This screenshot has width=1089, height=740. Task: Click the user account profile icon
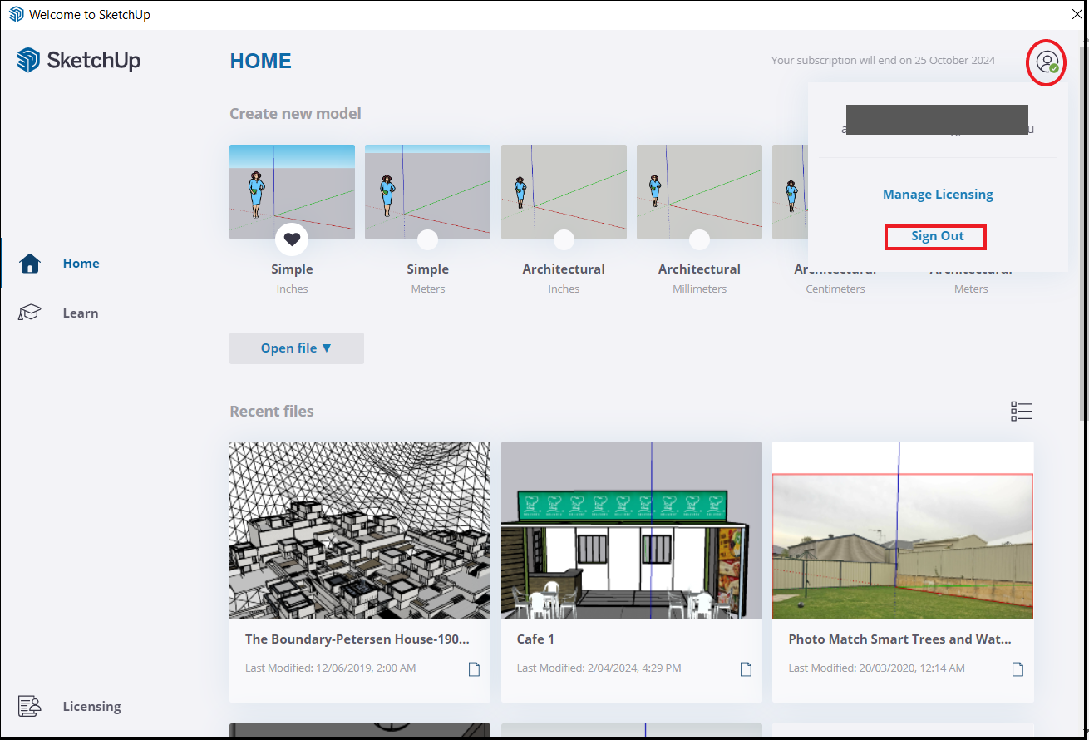point(1047,62)
